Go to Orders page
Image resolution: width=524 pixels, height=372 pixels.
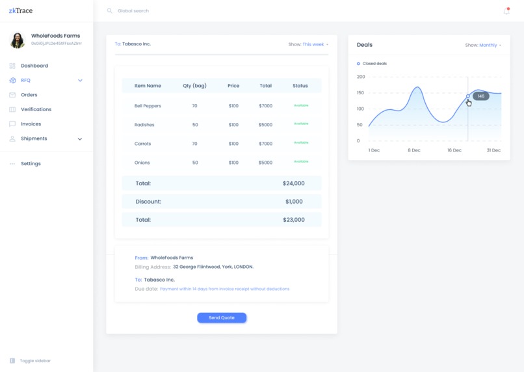(29, 95)
